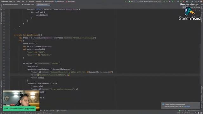Click the upgraded link in notification
This screenshot has width=203, height=114.
[x=187, y=106]
